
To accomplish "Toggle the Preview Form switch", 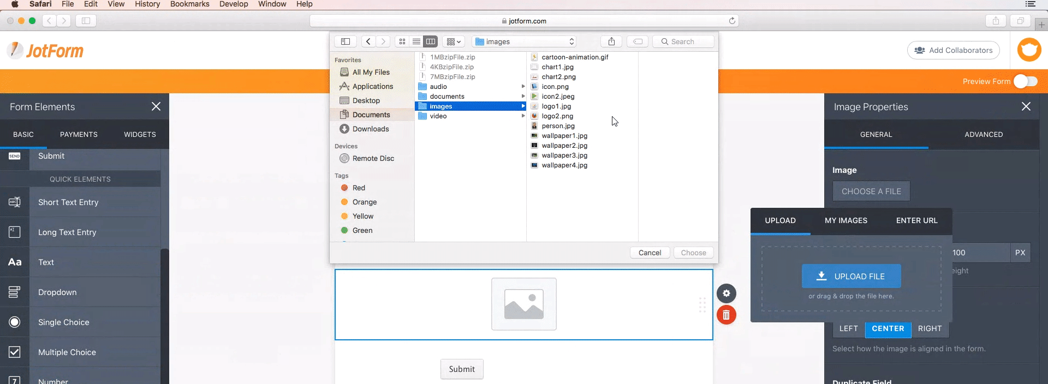I will pyautogui.click(x=1025, y=81).
